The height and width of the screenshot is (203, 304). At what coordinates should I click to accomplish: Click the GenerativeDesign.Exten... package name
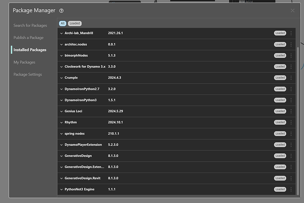tap(84, 167)
